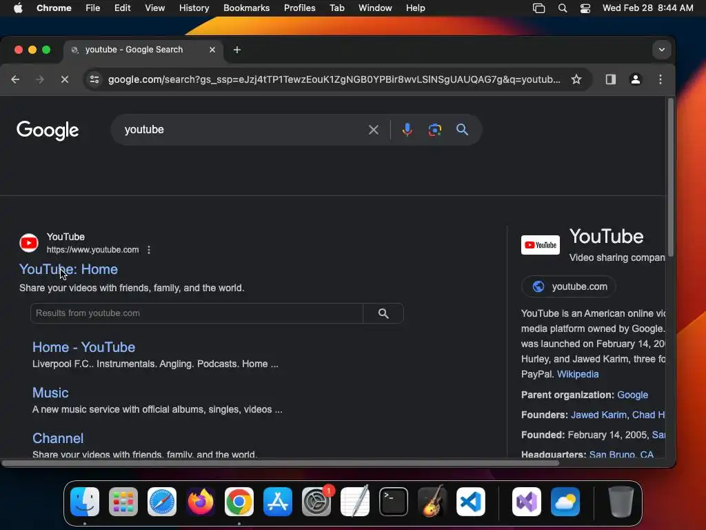Screen dimensions: 706x530
Task: Open TextEdit from the dock
Action: 355,502
